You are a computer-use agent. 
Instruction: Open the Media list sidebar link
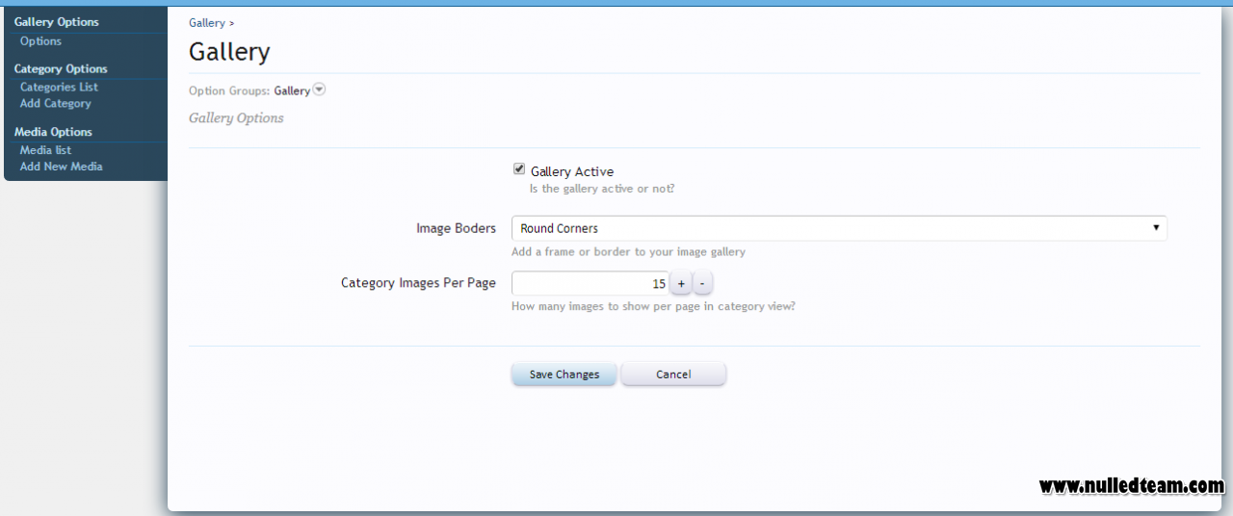point(45,150)
